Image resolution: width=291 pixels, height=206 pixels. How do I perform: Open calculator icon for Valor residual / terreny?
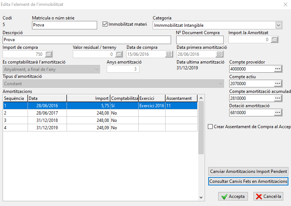[x=119, y=54]
